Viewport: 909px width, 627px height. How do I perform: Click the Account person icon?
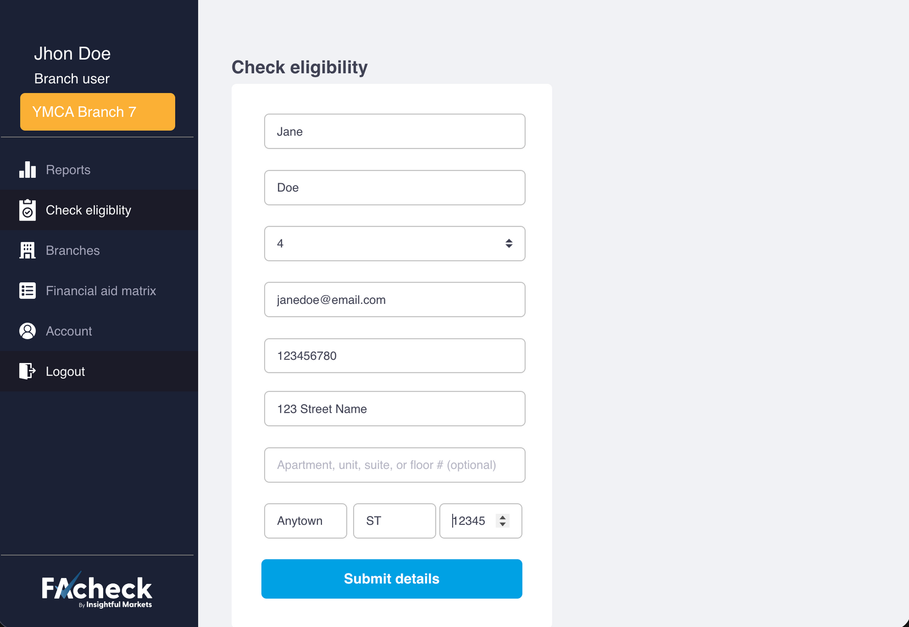click(27, 331)
